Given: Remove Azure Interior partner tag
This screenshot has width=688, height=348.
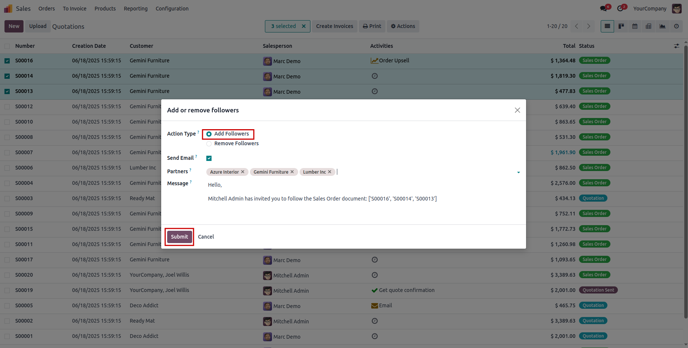Looking at the screenshot, I should pyautogui.click(x=243, y=172).
